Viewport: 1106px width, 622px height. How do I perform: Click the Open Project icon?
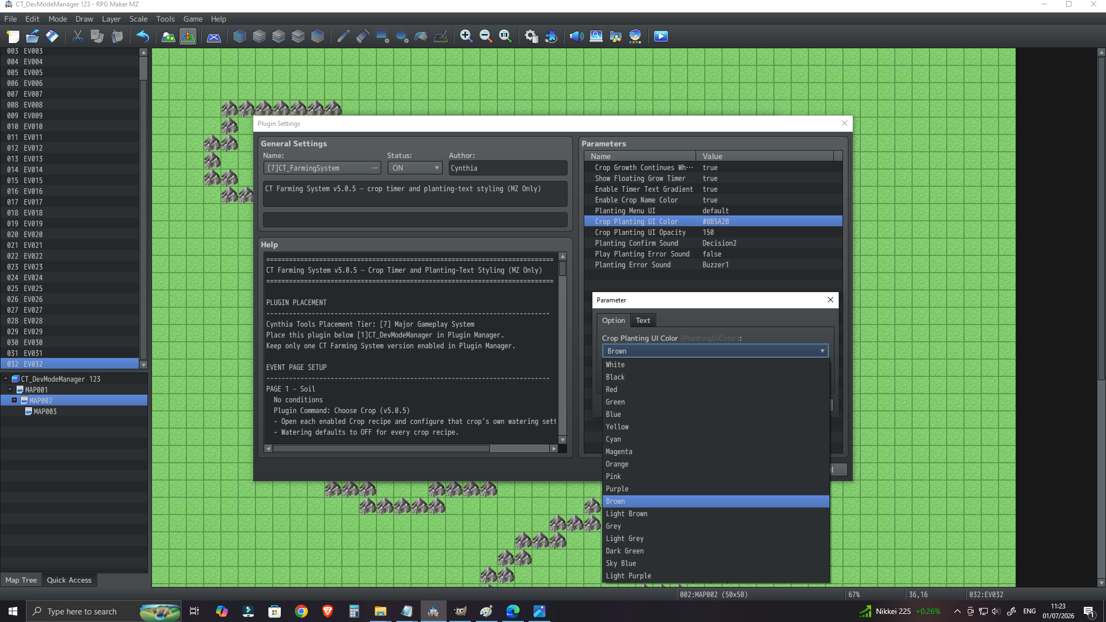32,36
